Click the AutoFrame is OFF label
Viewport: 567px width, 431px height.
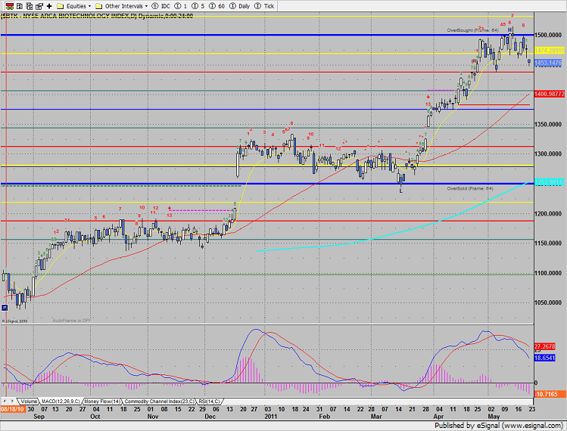click(72, 321)
